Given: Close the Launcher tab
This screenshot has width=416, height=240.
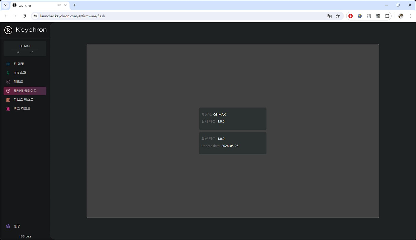Looking at the screenshot, I should pos(66,5).
